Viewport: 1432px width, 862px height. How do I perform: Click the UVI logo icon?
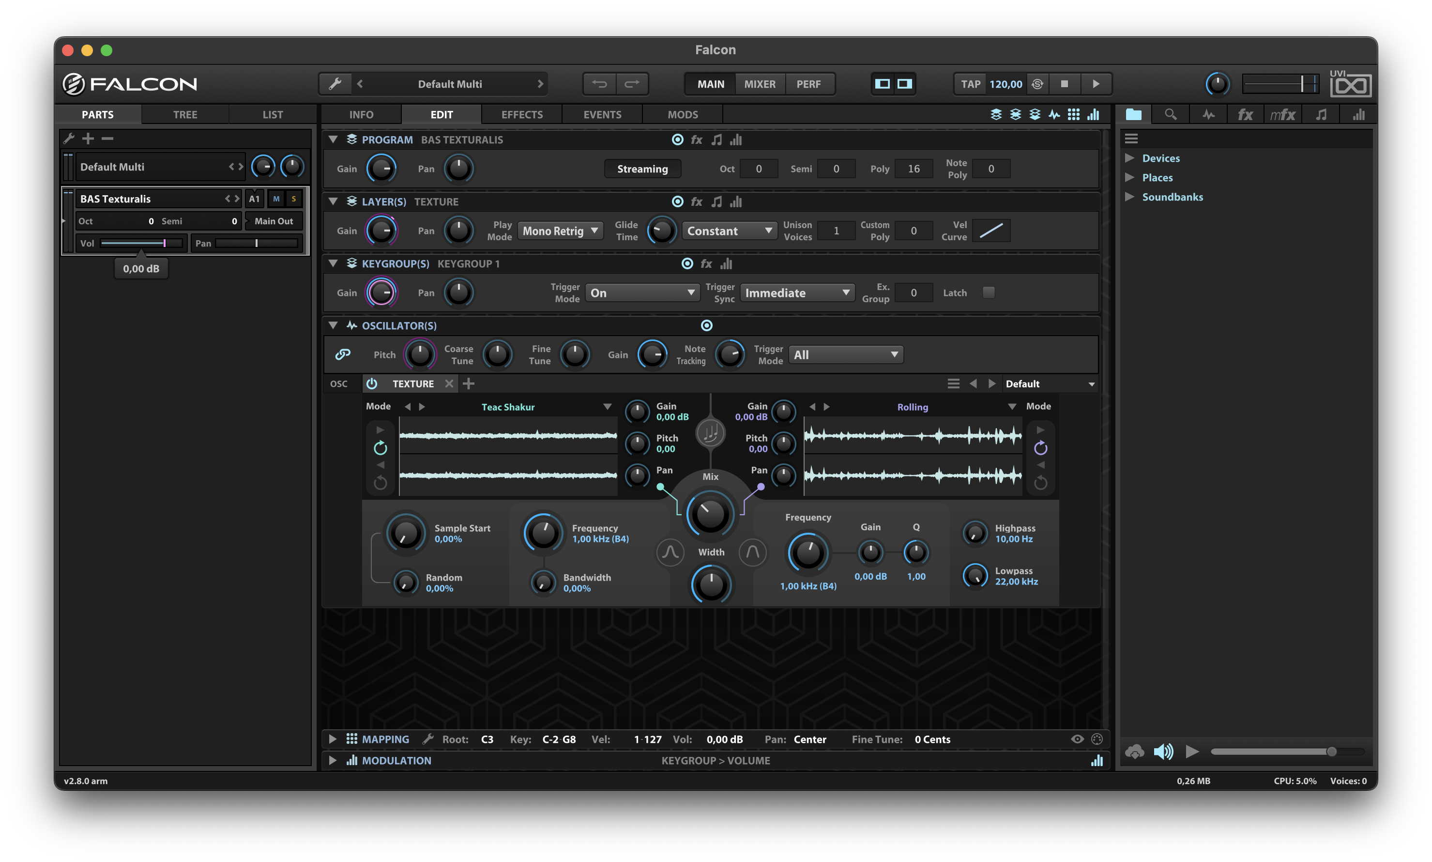(x=1350, y=84)
